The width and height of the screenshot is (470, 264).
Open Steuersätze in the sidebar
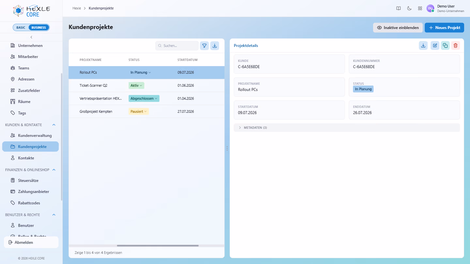[x=30, y=181]
